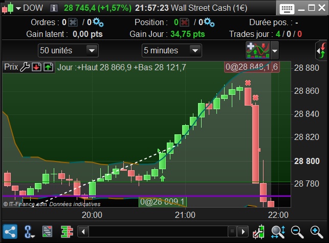Click the lower red X exit marker
This screenshot has width=329, height=243.
coord(255,97)
